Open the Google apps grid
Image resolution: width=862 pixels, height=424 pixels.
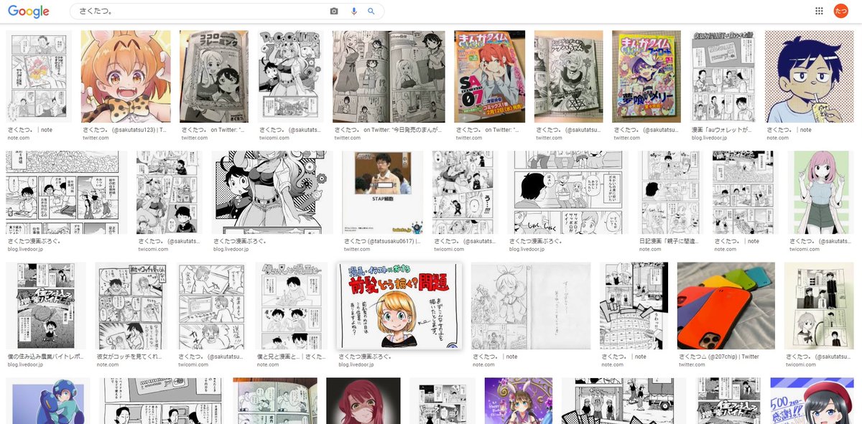(820, 11)
